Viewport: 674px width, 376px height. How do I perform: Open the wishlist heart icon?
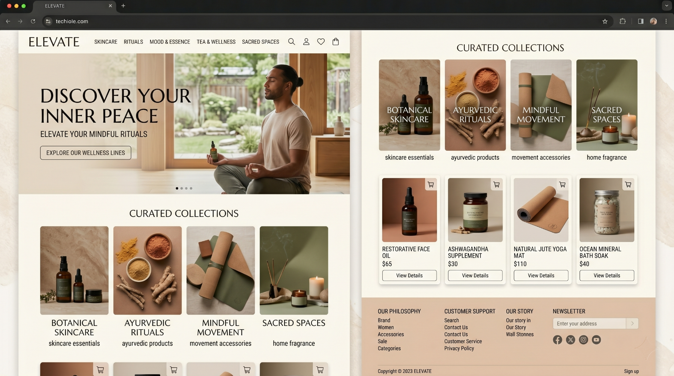321,42
